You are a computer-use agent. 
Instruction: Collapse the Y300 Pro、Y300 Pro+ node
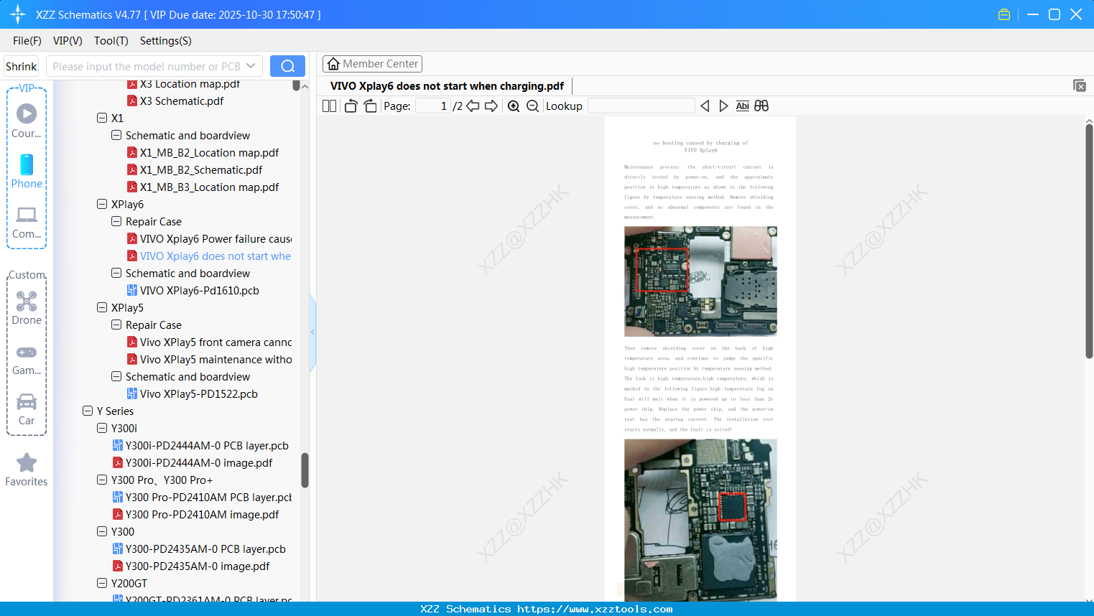(x=102, y=480)
